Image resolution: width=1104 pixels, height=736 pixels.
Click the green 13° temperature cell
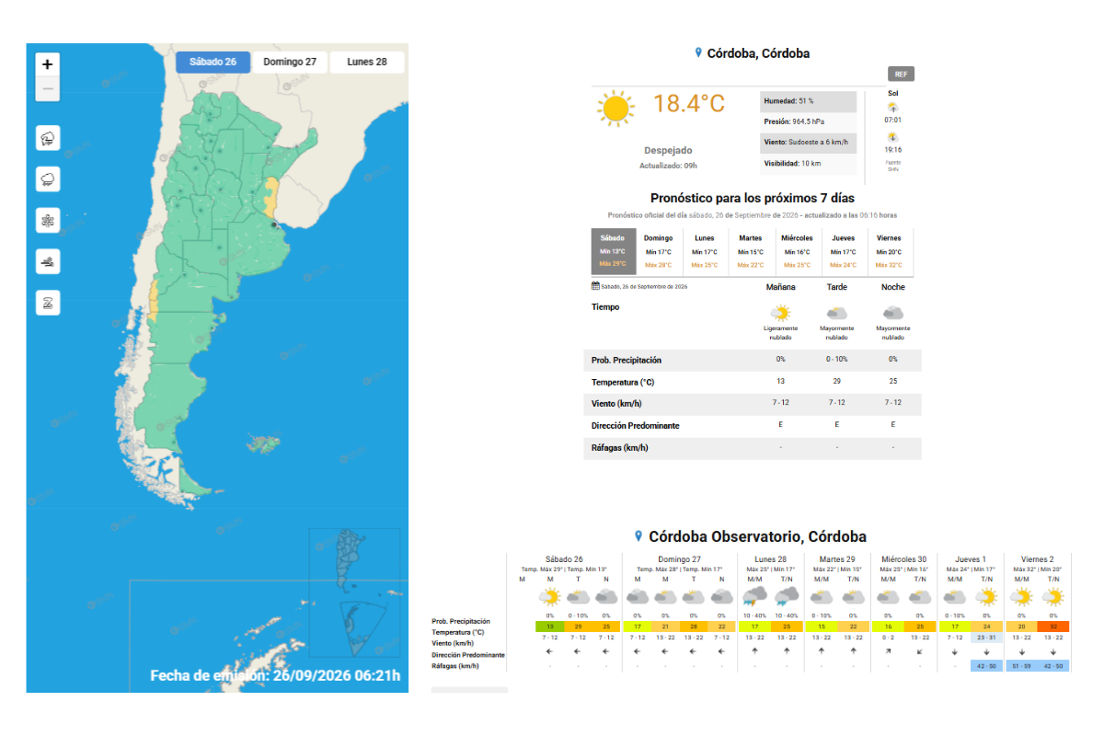click(x=550, y=627)
